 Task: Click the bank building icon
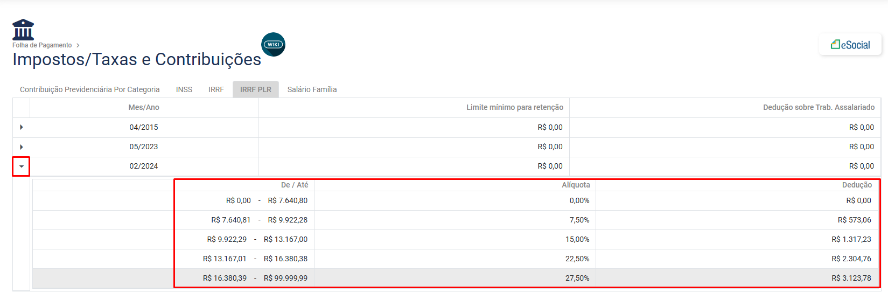[23, 30]
